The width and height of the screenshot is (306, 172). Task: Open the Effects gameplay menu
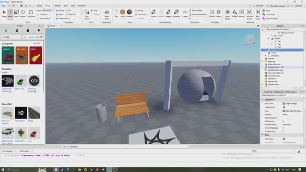pos(212,13)
